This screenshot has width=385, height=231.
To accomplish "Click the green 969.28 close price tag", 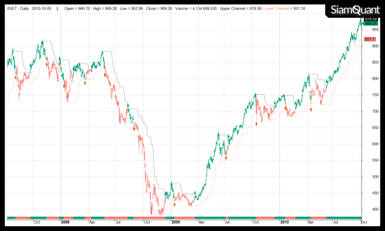I will [x=370, y=23].
